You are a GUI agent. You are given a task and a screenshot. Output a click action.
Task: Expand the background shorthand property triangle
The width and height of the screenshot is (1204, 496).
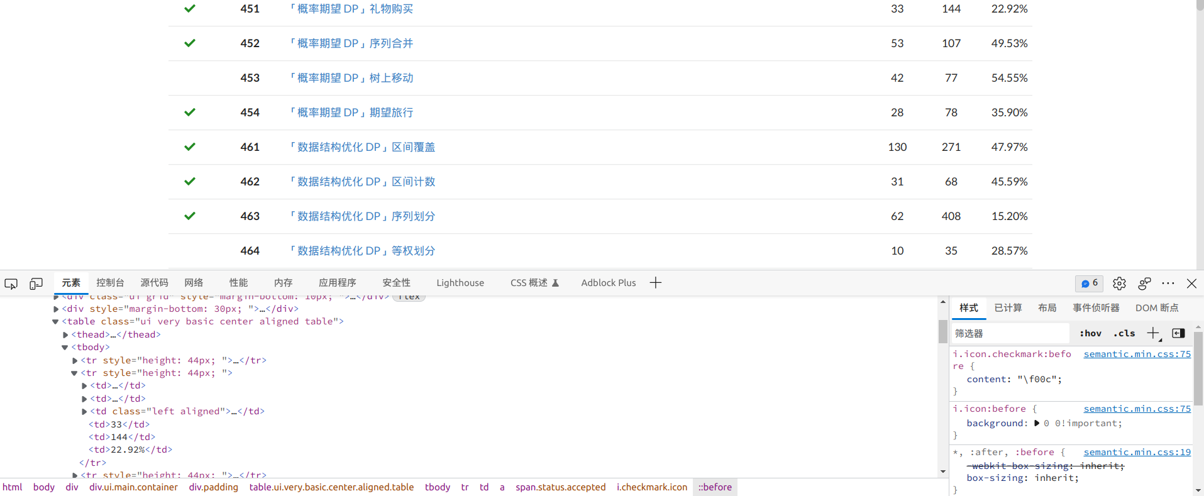[x=1037, y=423]
